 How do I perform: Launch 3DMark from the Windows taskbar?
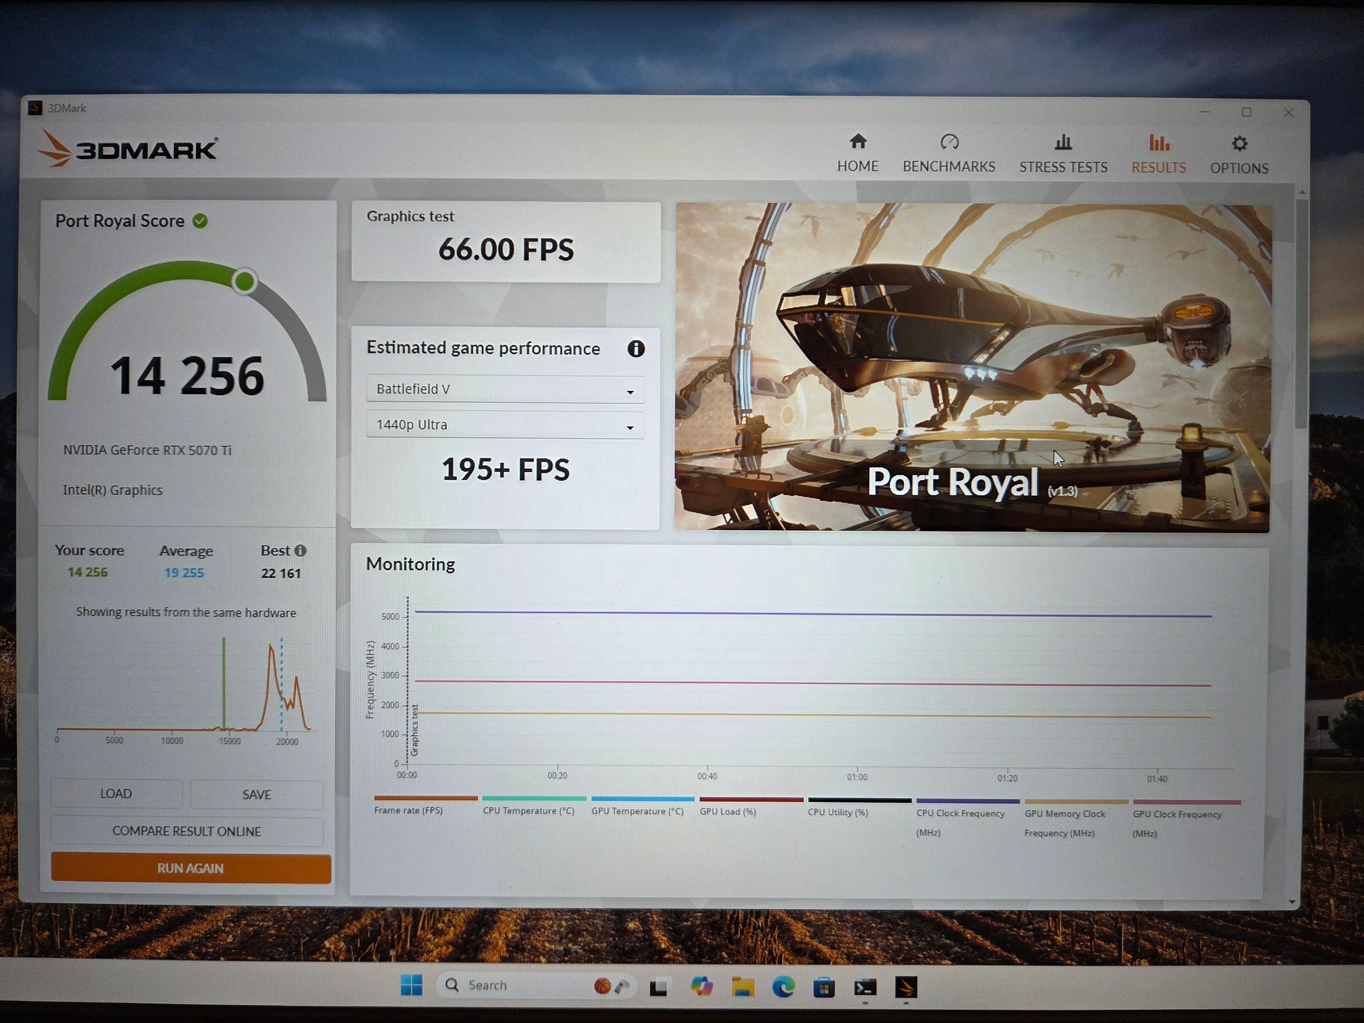coord(906,987)
